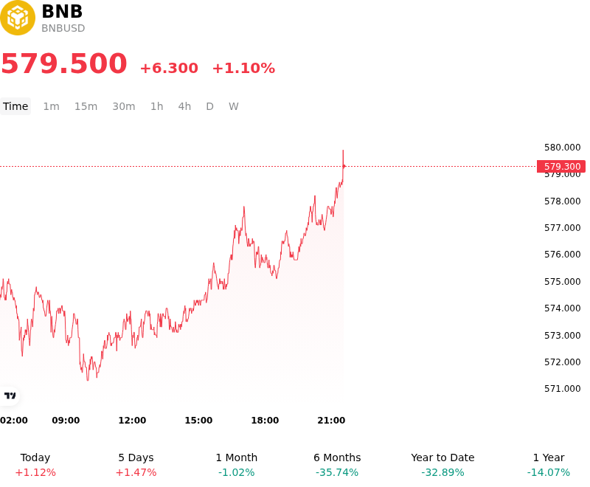Viewport: 590px width, 487px height.
Task: Select the 4h interval tab
Action: point(184,106)
